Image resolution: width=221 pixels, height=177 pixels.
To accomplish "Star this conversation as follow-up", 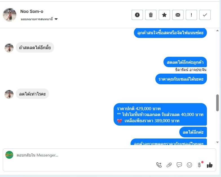I will [x=164, y=15].
